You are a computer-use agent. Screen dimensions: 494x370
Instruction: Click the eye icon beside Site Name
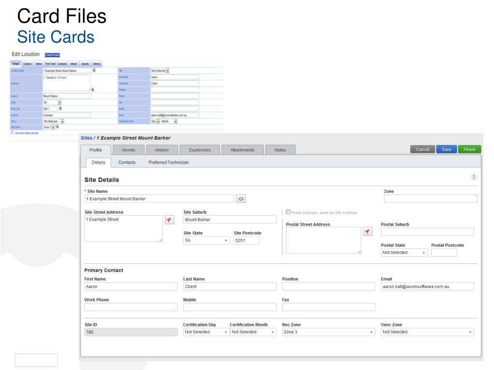[240, 199]
